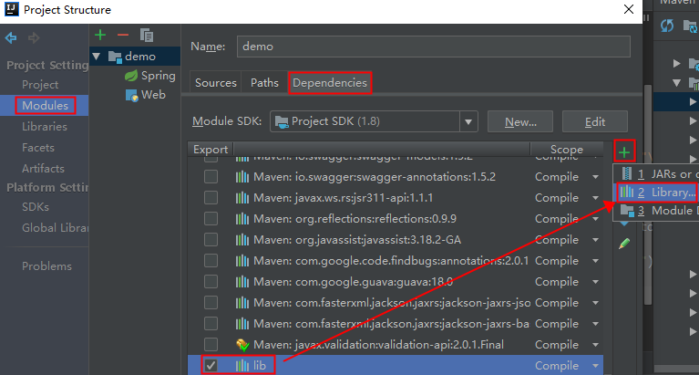Check Export for findbugs:annotations
699x375 pixels.
point(211,261)
